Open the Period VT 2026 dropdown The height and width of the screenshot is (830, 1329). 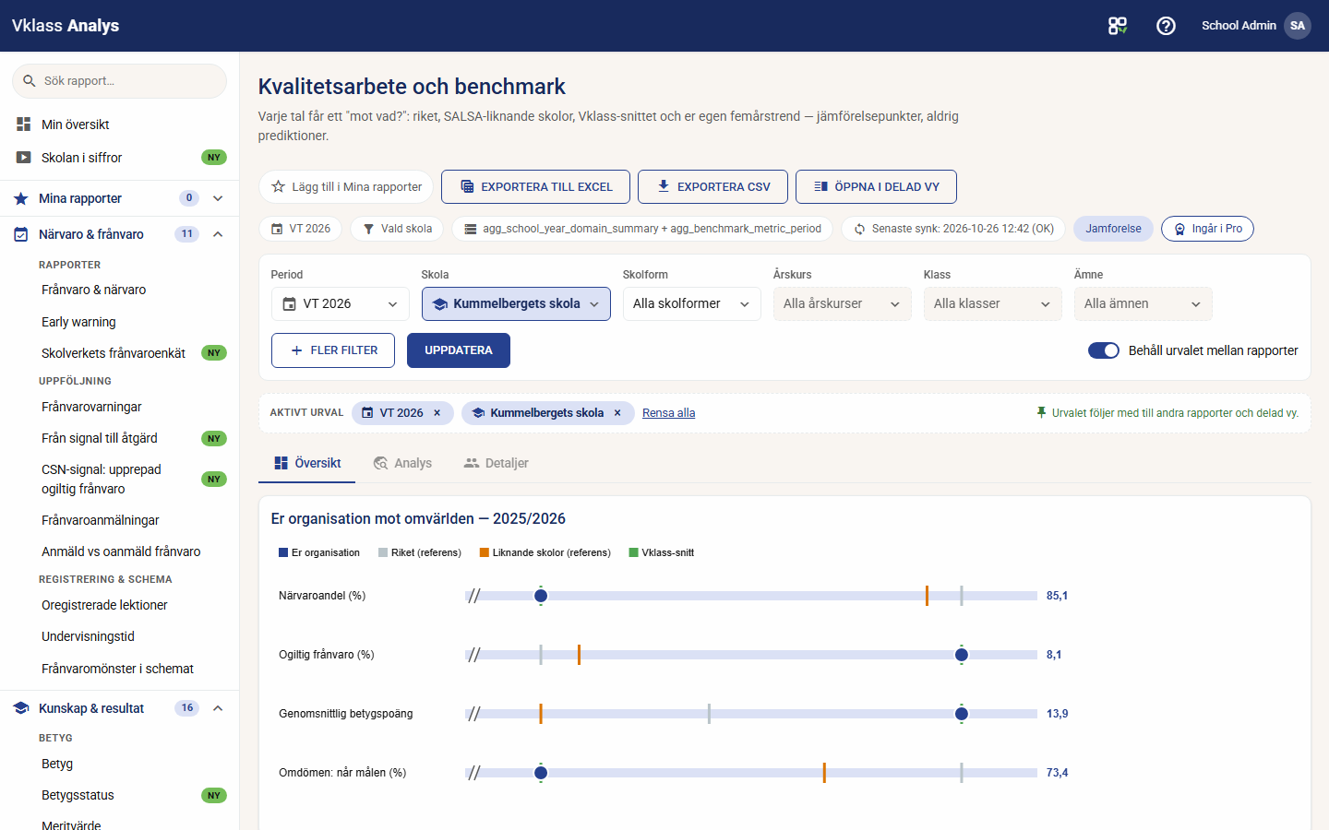(x=341, y=304)
